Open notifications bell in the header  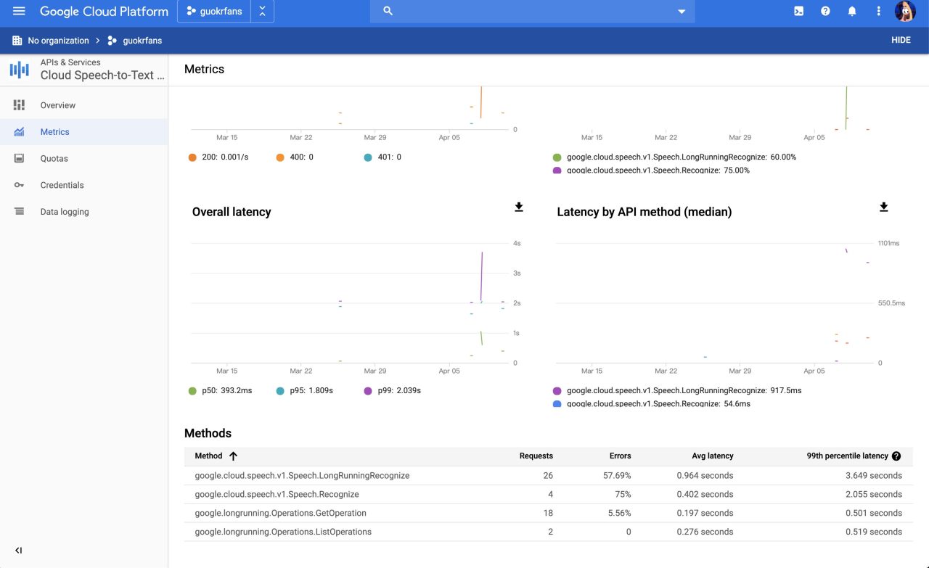(x=852, y=11)
